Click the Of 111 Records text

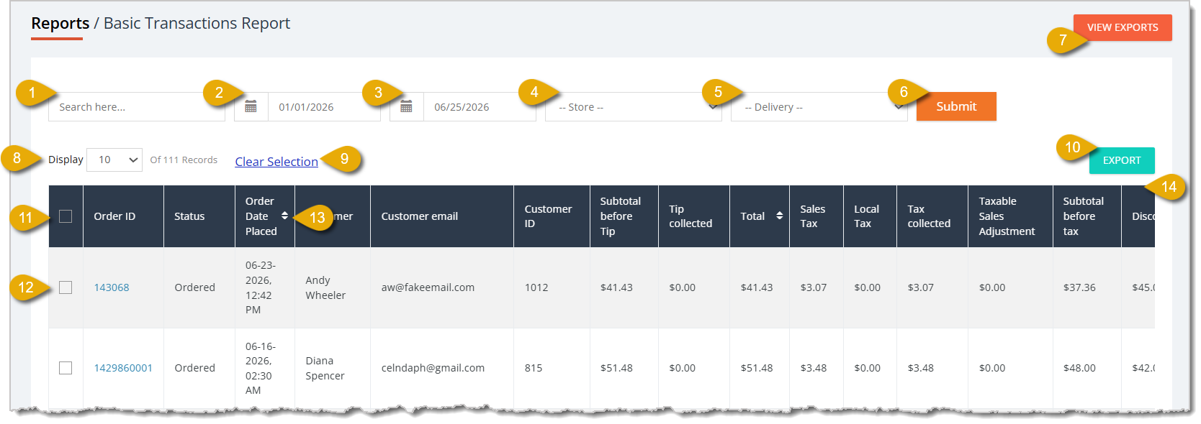184,160
